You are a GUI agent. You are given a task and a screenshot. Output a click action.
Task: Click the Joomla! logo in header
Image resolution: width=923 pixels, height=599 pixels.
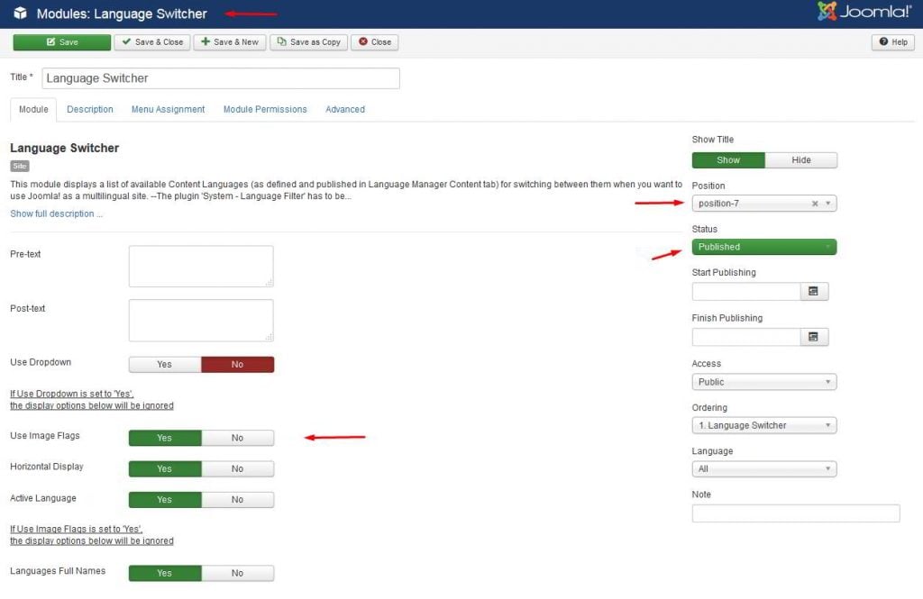click(865, 13)
